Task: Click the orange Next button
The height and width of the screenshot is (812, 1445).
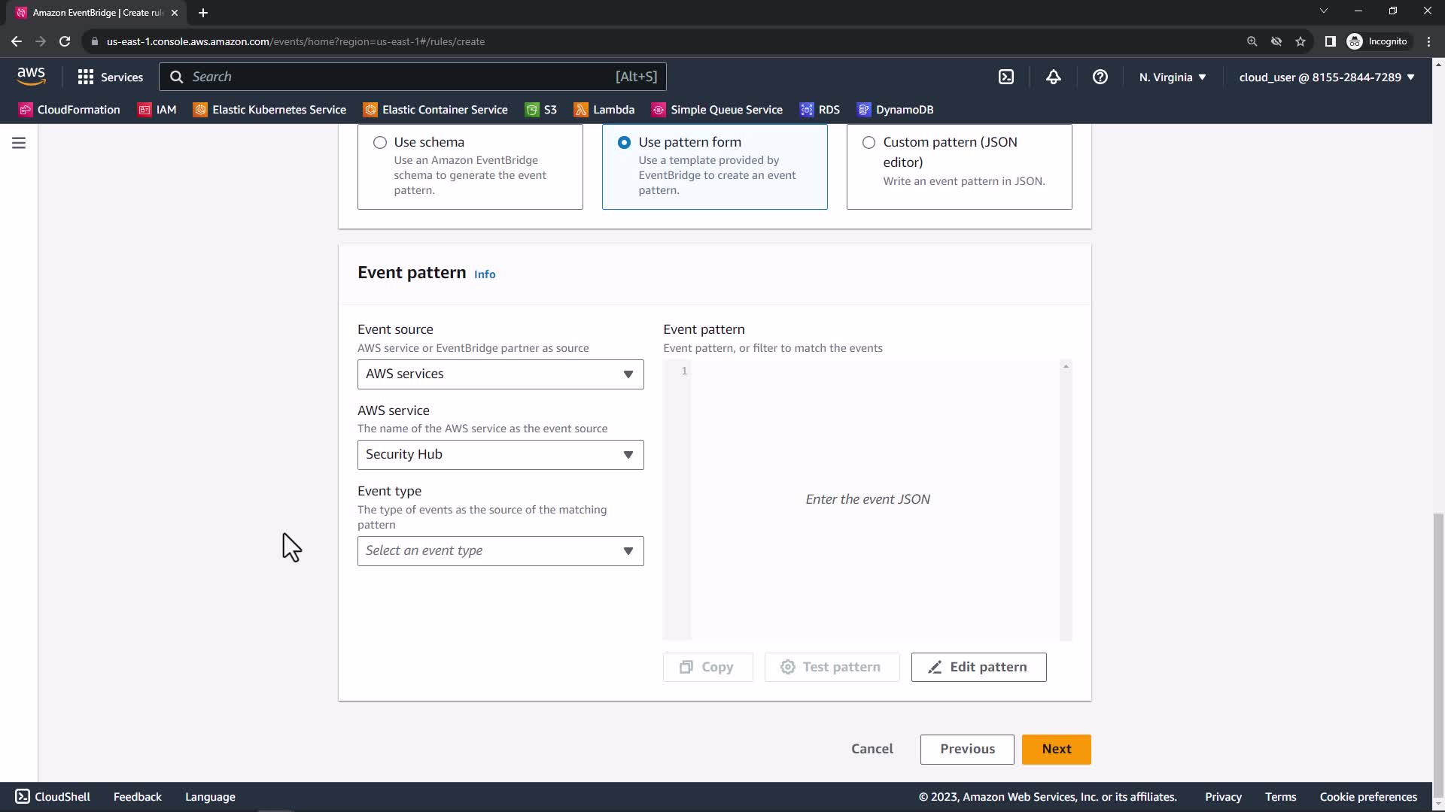Action: [x=1056, y=750]
